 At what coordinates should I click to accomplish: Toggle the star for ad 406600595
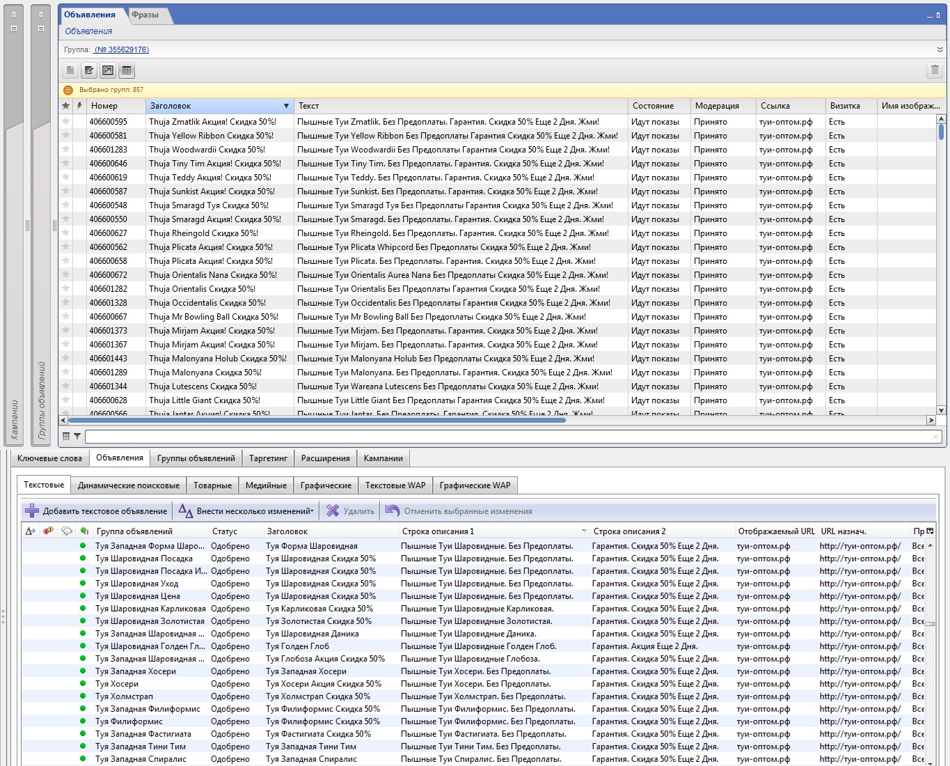[x=66, y=122]
